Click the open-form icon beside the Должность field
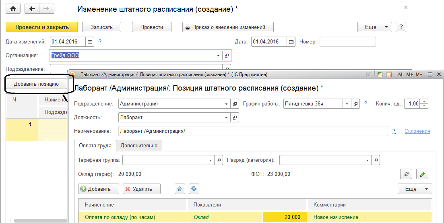 (x=235, y=117)
